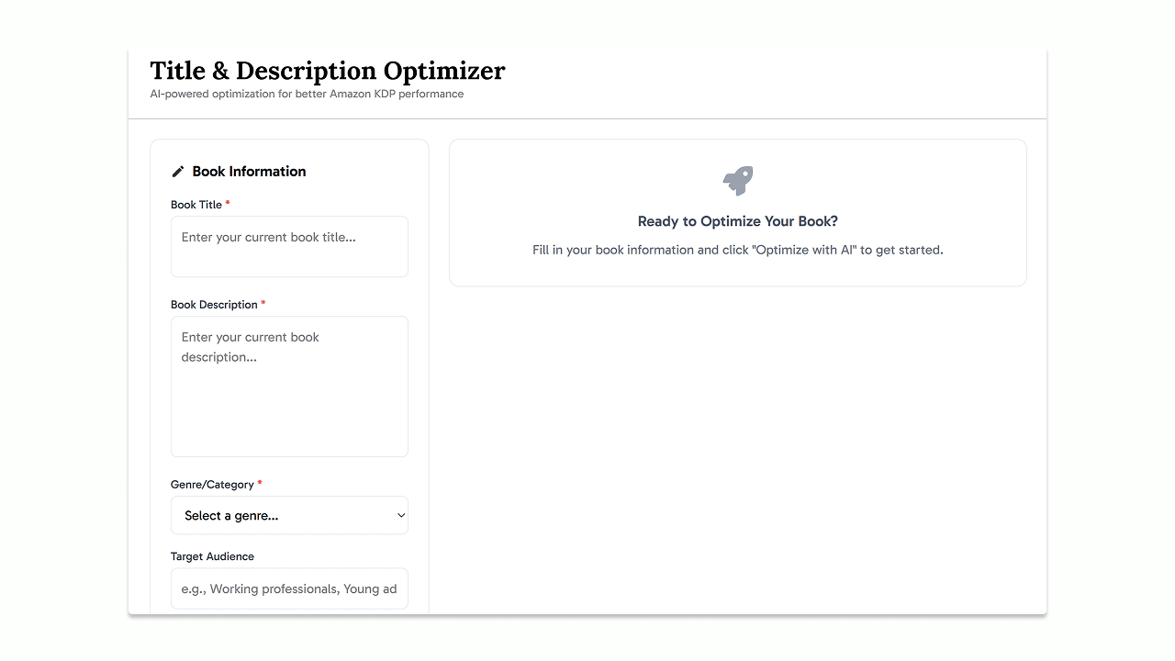
Task: Click the Target Audience input box
Action: [x=289, y=588]
